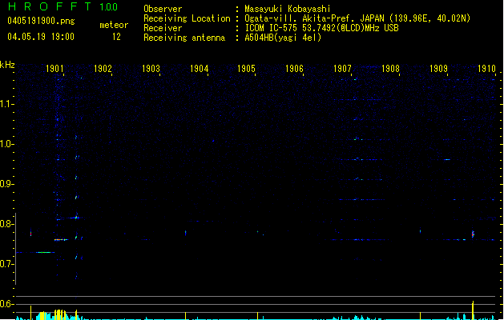The width and height of the screenshot is (504, 320).
Task: Click the kHz axis unit label
Action: 7,65
